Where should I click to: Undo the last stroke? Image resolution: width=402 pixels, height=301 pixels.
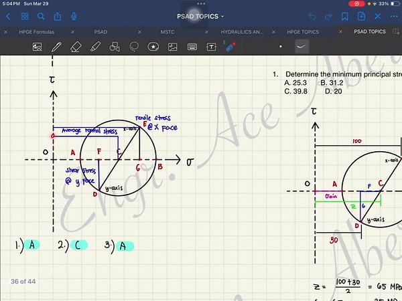[312, 17]
